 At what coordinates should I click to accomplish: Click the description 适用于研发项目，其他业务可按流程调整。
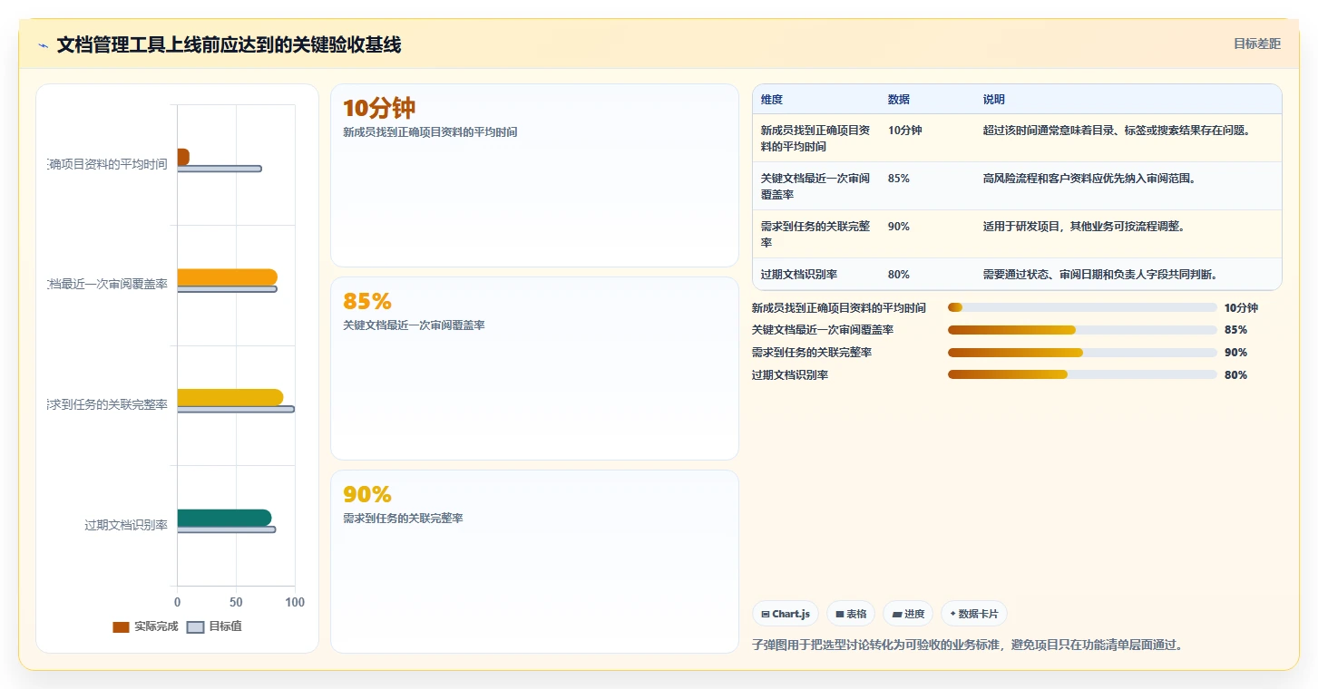click(1084, 227)
